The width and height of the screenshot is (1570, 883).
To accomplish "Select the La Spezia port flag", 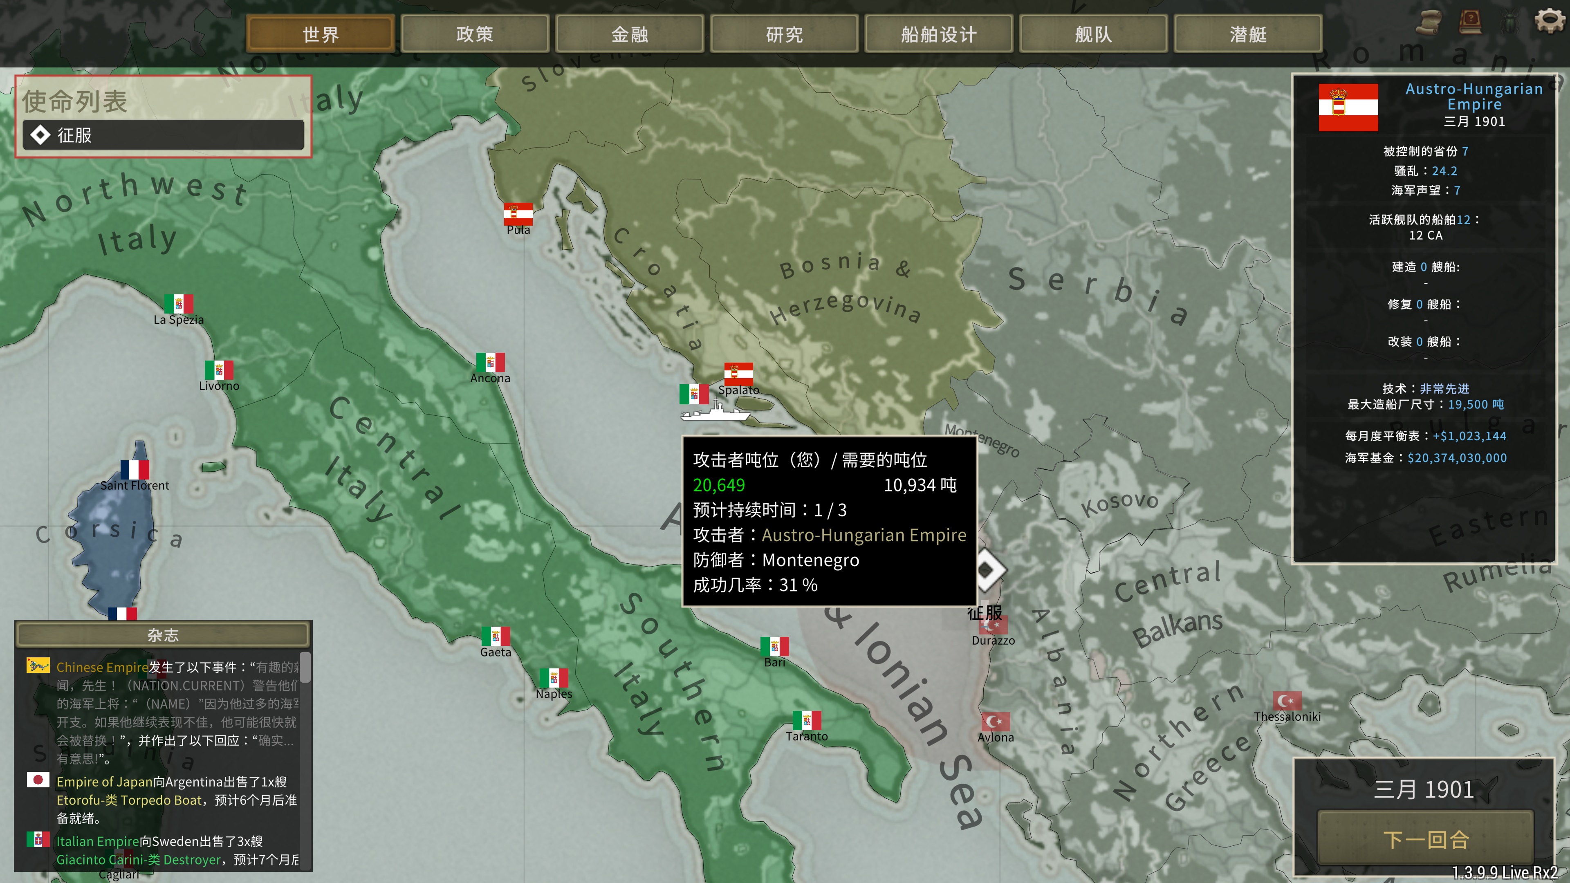I will tap(179, 303).
